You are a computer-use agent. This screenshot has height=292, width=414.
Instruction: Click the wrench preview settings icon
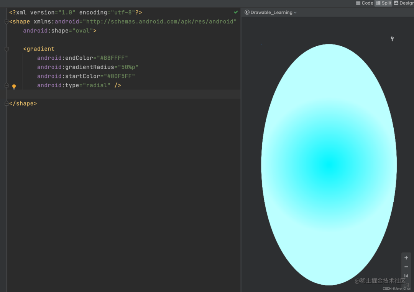(x=392, y=39)
